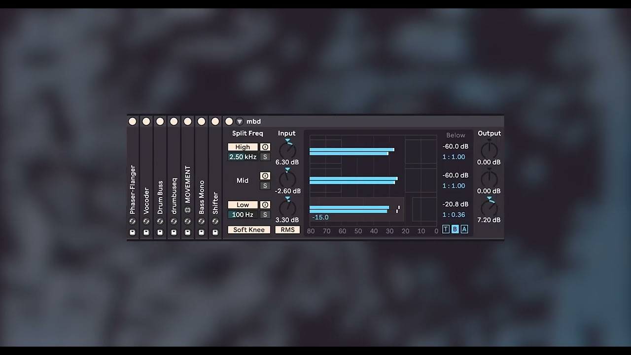The height and width of the screenshot is (355, 631).
Task: Click Shifter hot-swap preset icon
Action: coord(215,221)
